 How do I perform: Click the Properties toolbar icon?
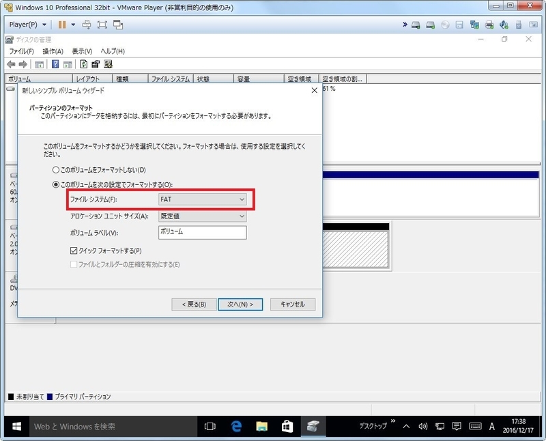(96, 64)
